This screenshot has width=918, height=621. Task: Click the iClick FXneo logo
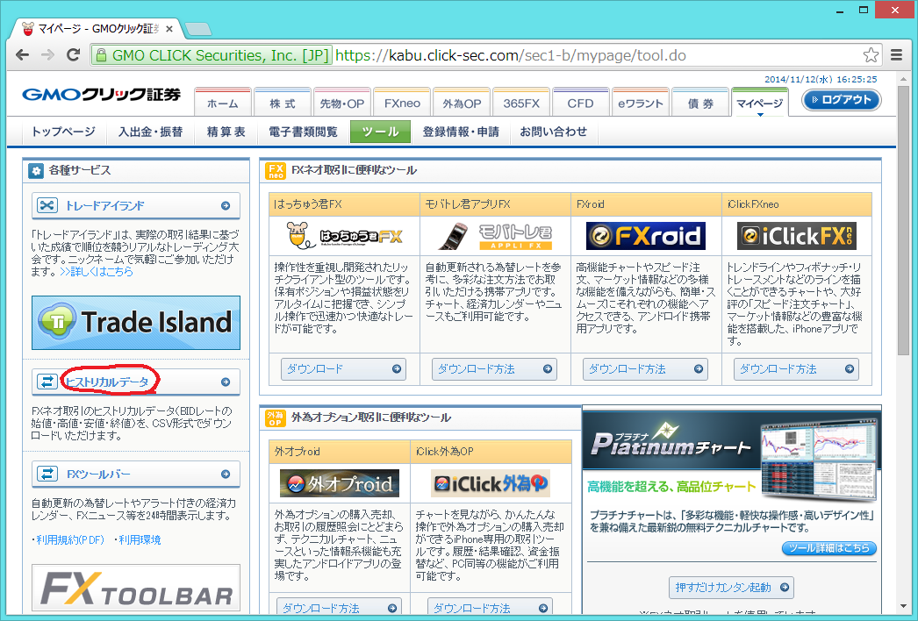[796, 235]
